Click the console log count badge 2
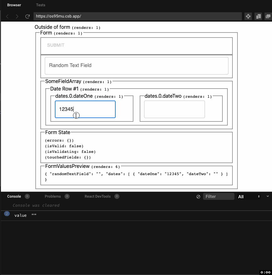Screen dimensions: 272x275 pyautogui.click(x=7, y=214)
